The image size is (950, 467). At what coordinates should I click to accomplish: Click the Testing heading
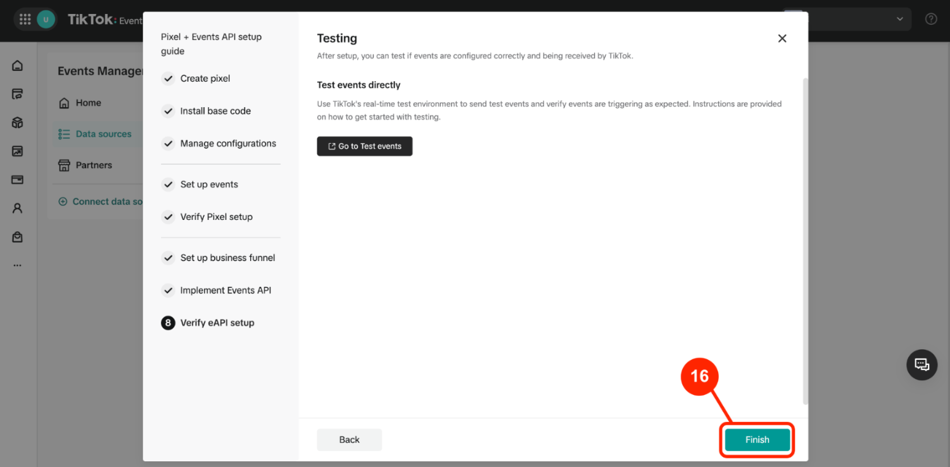337,39
